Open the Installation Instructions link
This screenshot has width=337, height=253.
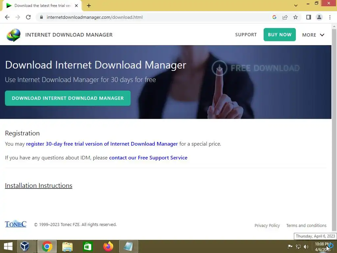pos(39,185)
